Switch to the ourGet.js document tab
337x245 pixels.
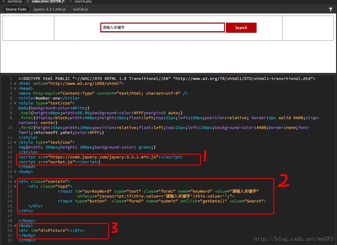click(15, 1)
